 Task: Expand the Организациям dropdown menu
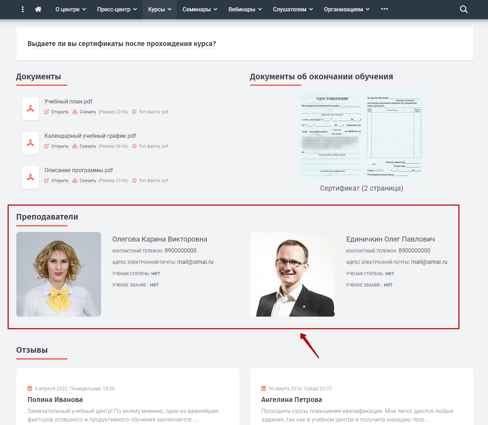pos(347,9)
